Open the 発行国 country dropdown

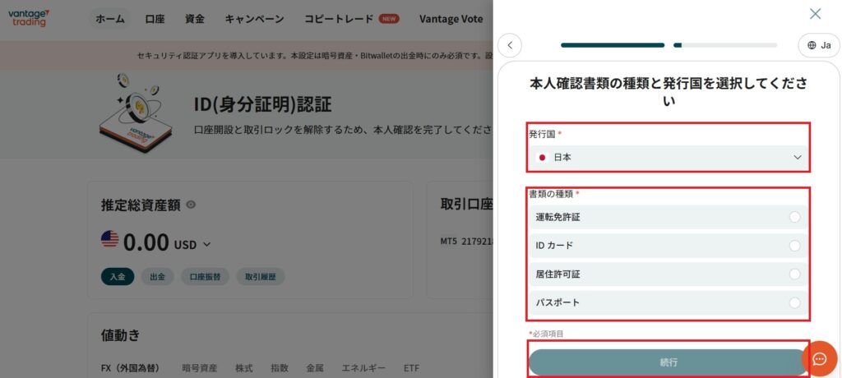coord(668,157)
